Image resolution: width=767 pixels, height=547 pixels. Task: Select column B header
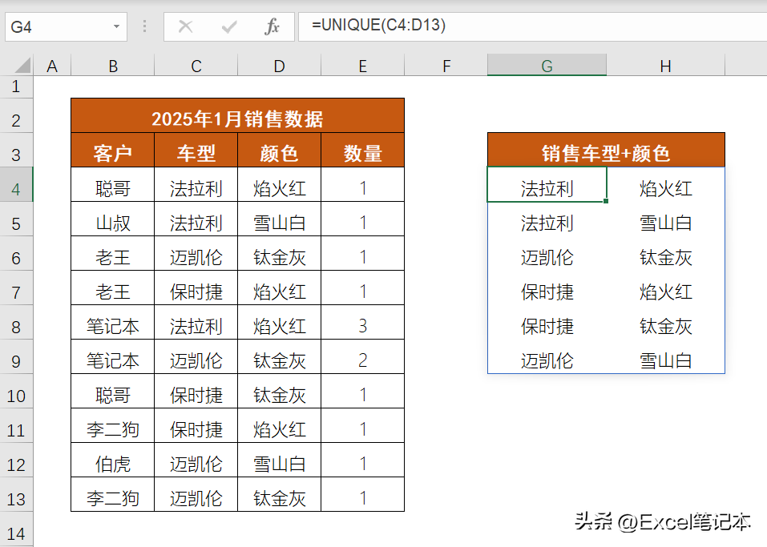point(113,66)
